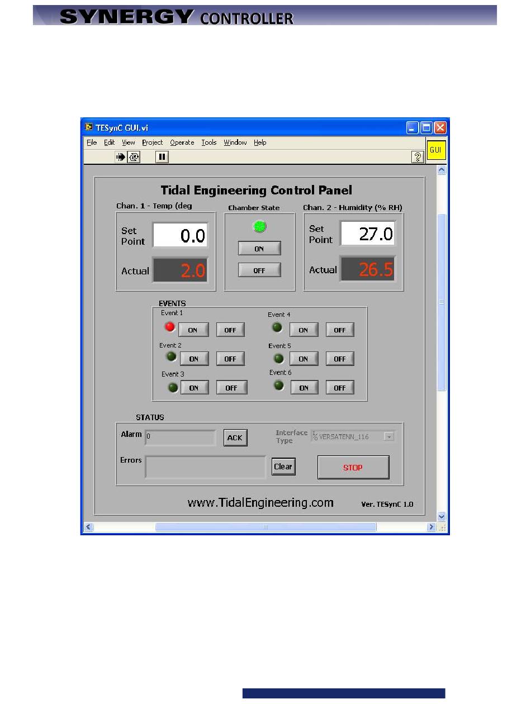Turn the chamber ON
The height and width of the screenshot is (704, 531).
point(259,249)
